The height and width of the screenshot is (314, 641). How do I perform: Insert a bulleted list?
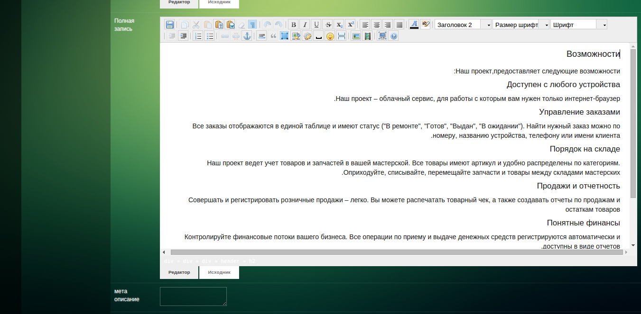tap(210, 36)
